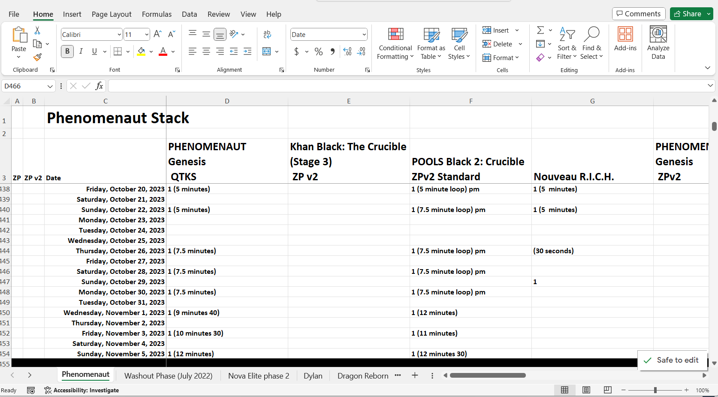Screen dimensions: 718x397
Task: Apply Comma Style
Action: click(x=332, y=52)
